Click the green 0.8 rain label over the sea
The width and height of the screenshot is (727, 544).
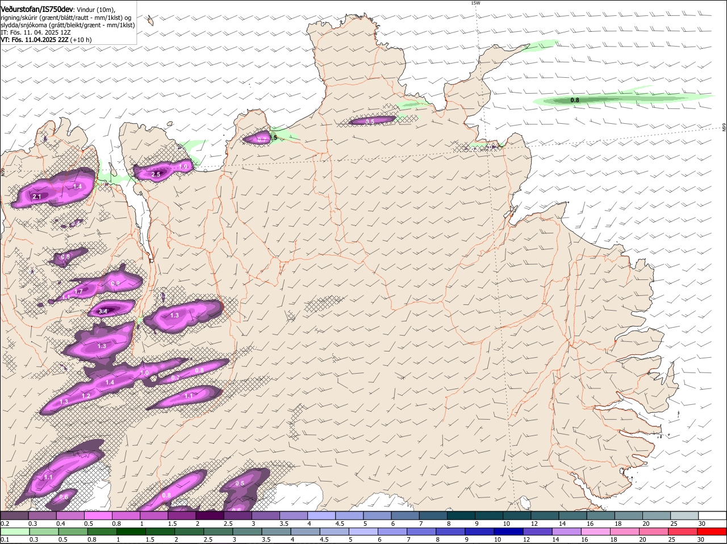point(575,101)
